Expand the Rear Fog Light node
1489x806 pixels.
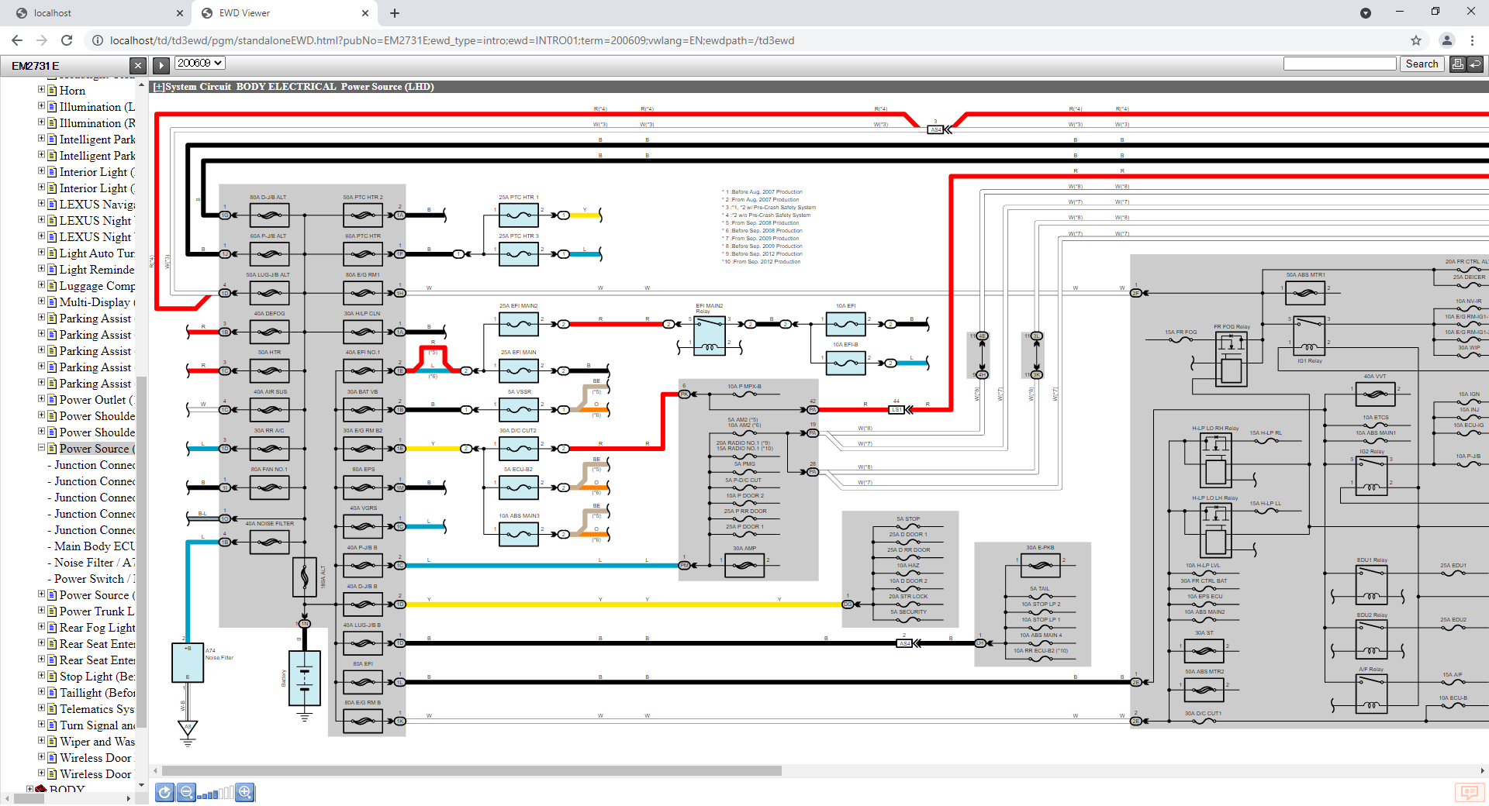pos(42,627)
